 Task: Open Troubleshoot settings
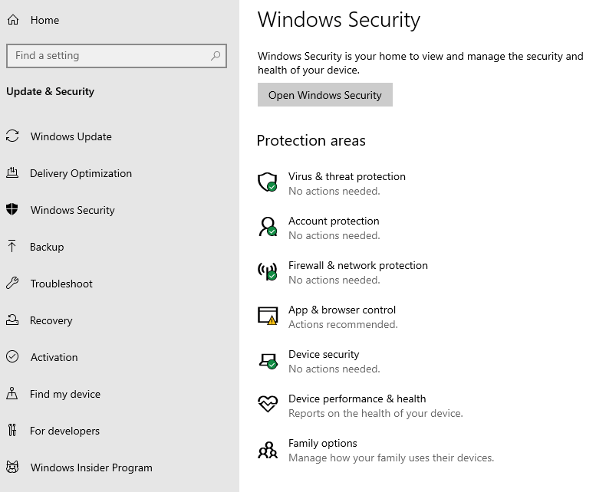[x=61, y=284]
